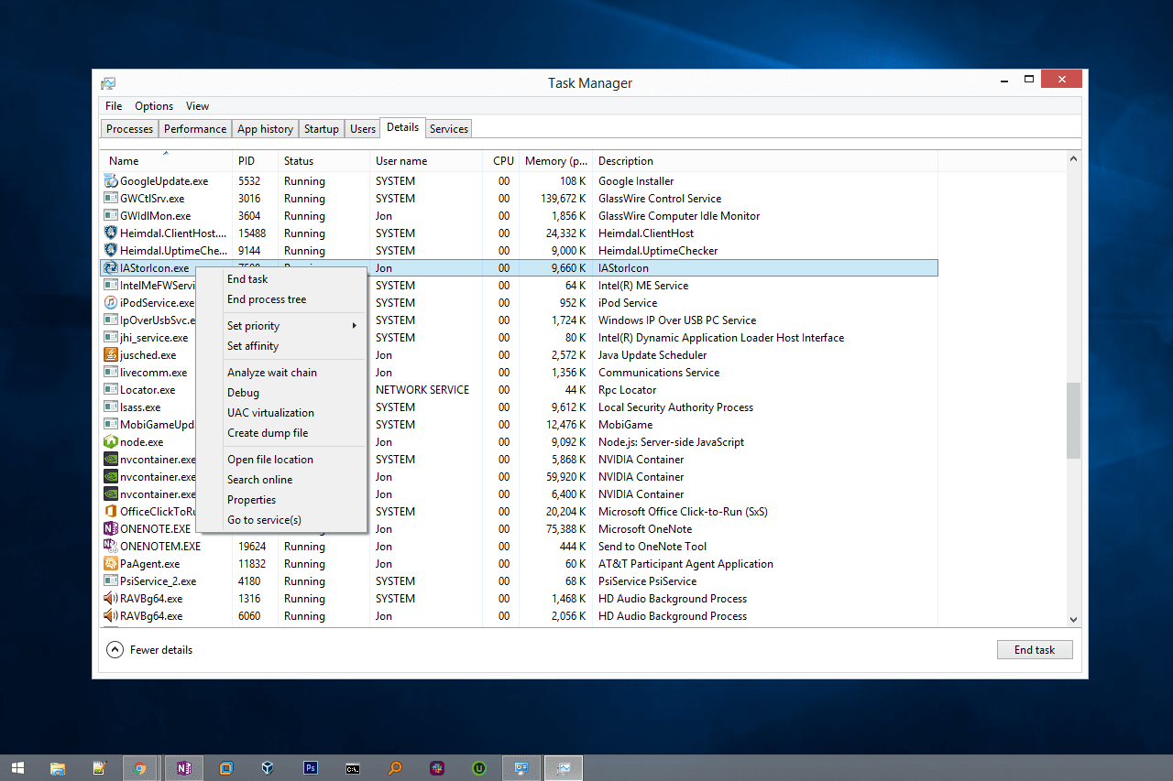1173x781 pixels.
Task: Click the jusched.exe Java icon
Action: coord(111,354)
